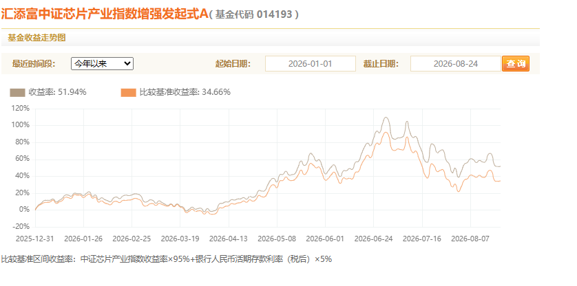Click the 起始日期 field showing 2026-01-01
This screenshot has width=577, height=286.
pyautogui.click(x=311, y=64)
